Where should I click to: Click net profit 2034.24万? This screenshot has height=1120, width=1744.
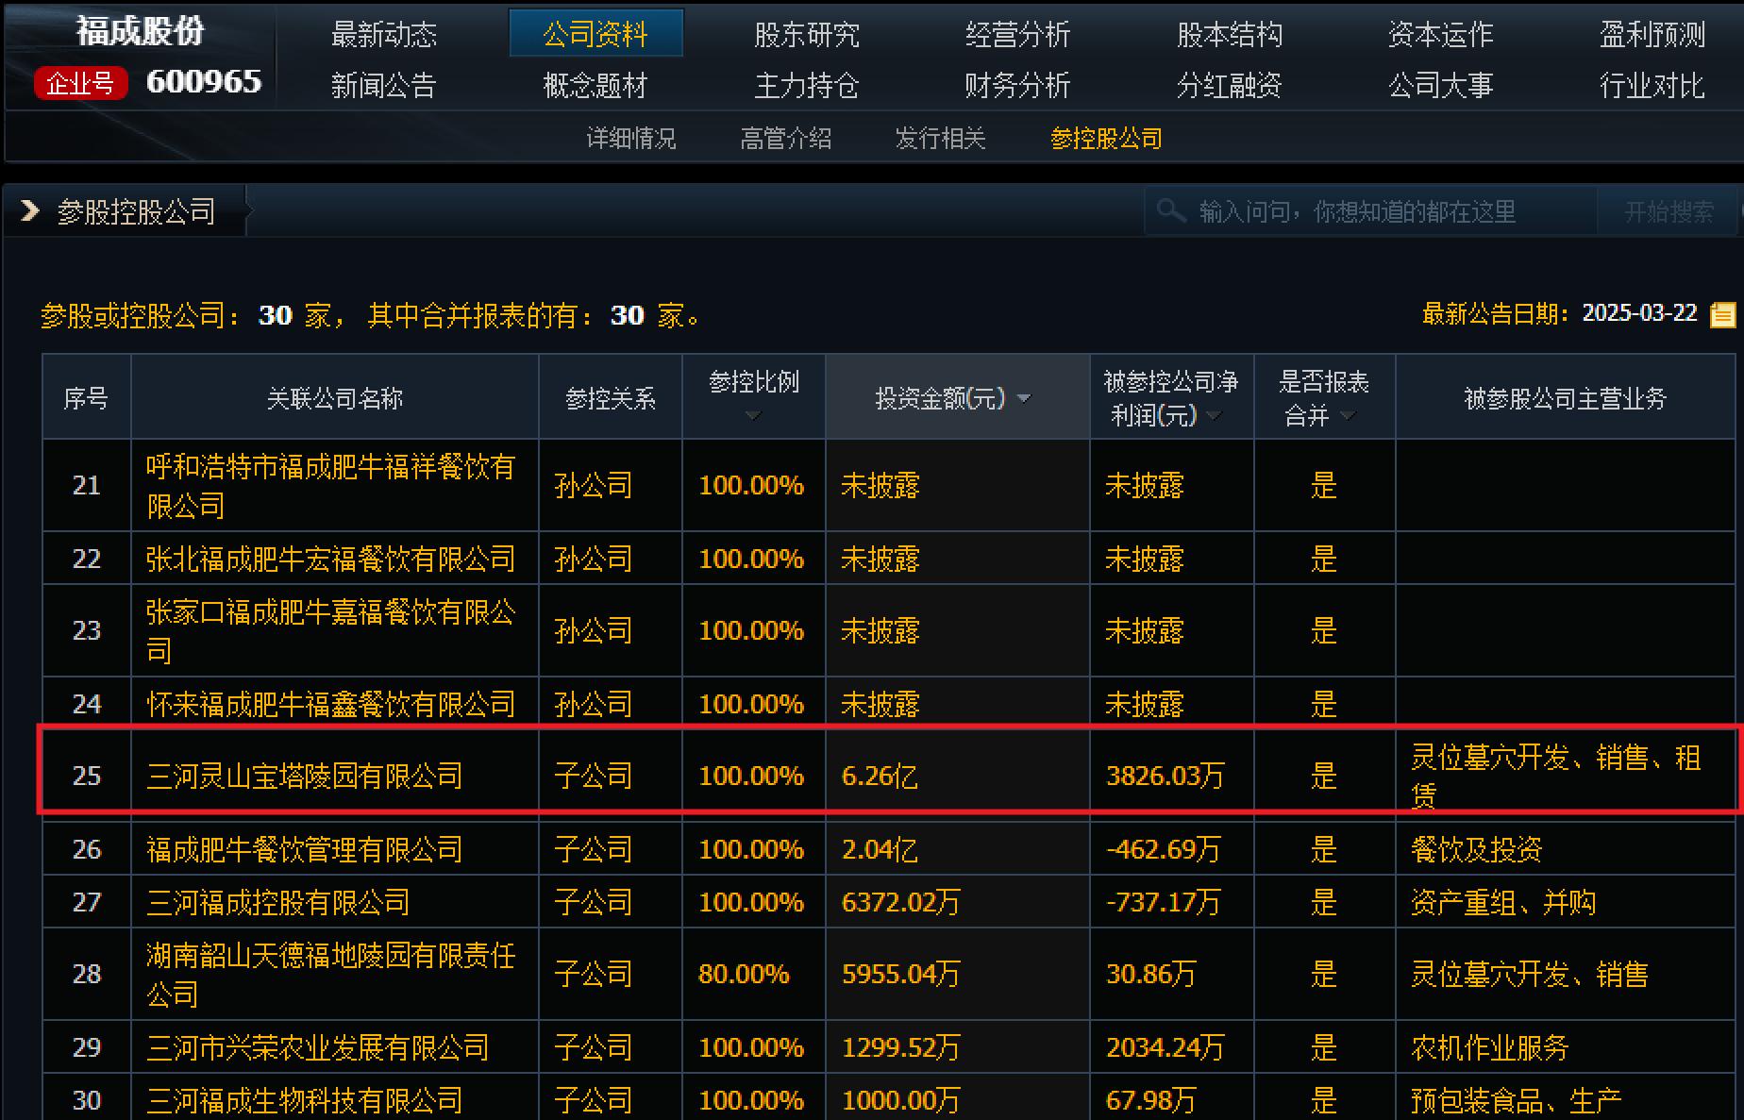pos(1165,1047)
